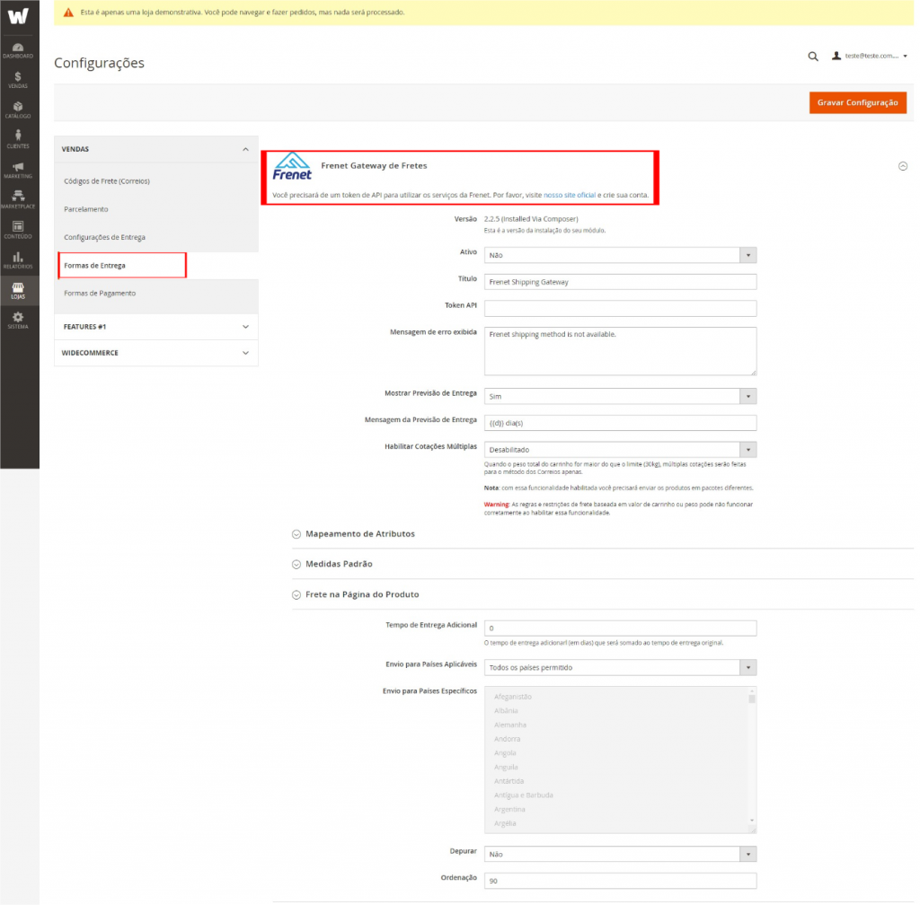Select Angola in countries list
920x905 pixels.
click(505, 753)
